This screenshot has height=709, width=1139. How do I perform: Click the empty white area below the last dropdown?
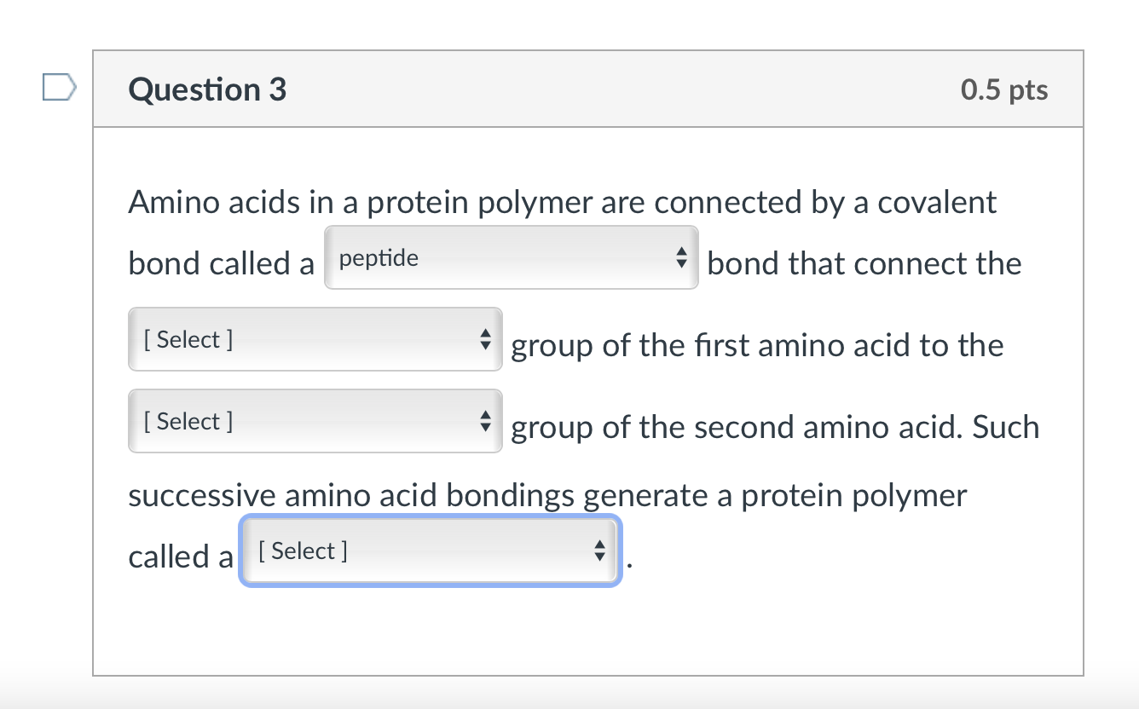pyautogui.click(x=588, y=631)
